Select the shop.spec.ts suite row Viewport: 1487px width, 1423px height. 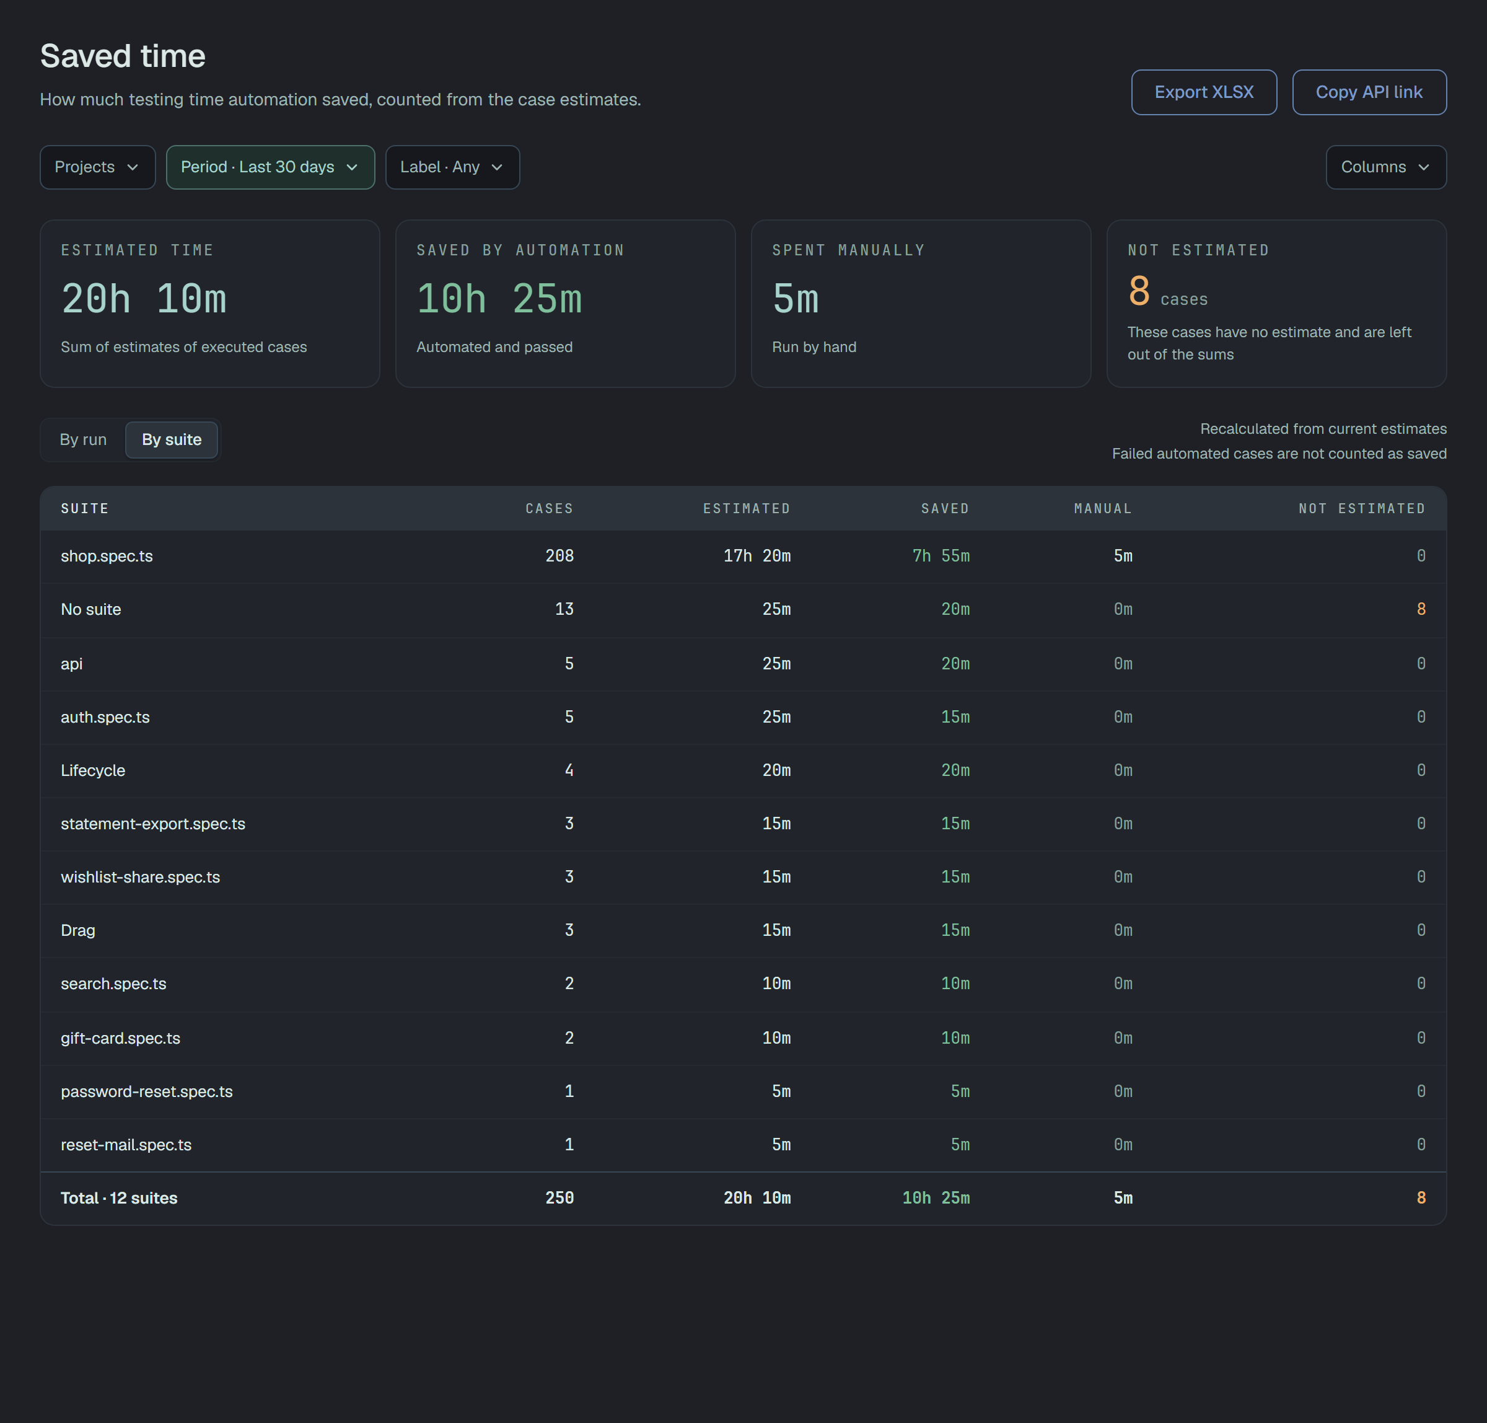743,556
